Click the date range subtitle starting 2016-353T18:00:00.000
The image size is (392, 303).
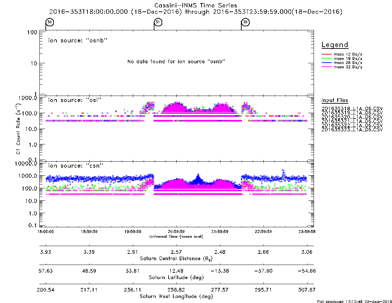(x=195, y=12)
